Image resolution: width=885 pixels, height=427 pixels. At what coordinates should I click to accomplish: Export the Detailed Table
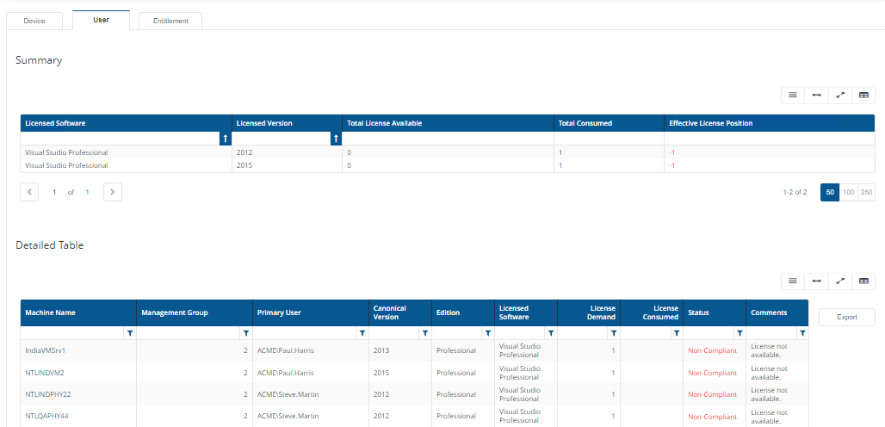(846, 317)
